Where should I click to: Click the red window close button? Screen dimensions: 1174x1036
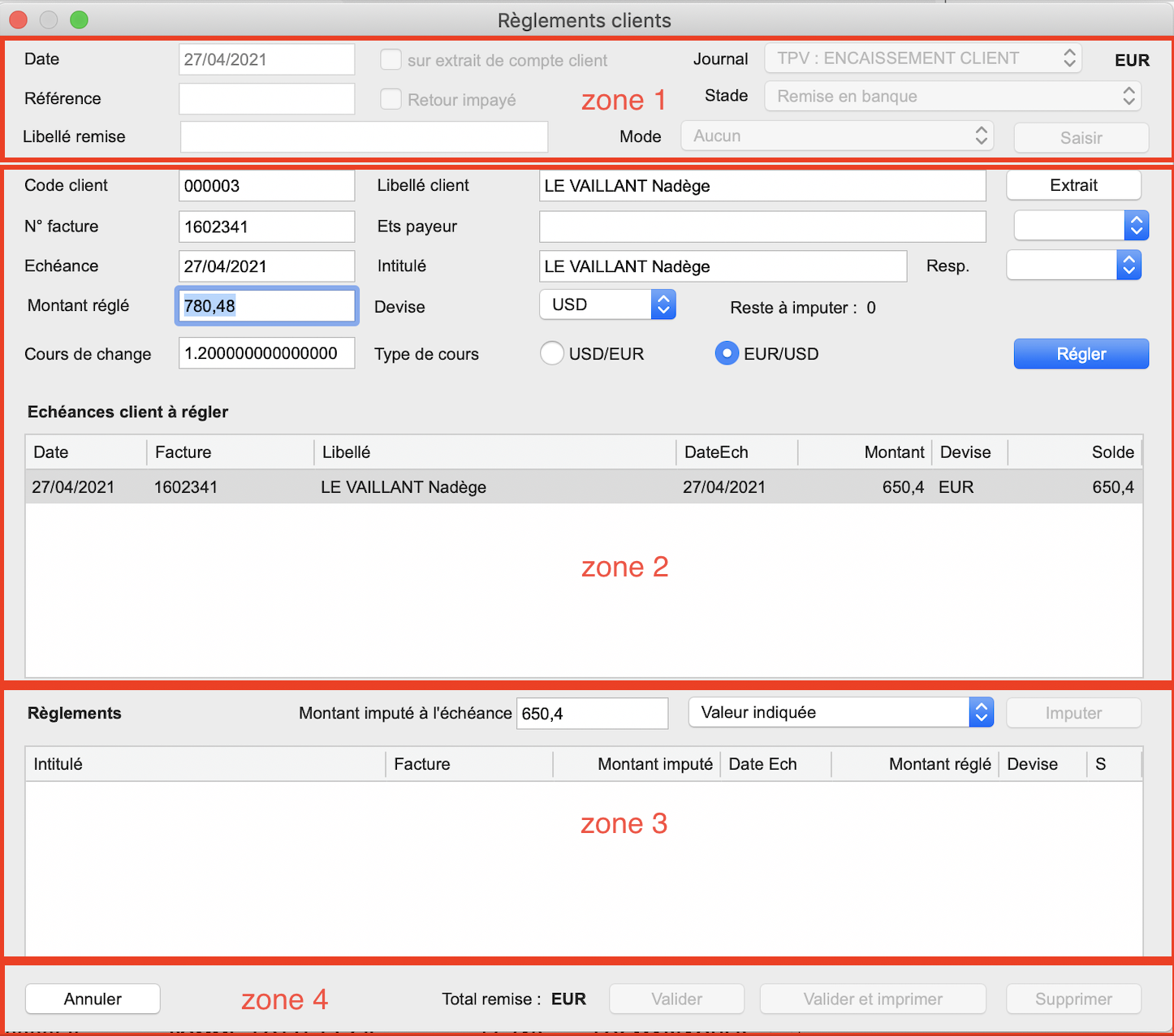(18, 19)
